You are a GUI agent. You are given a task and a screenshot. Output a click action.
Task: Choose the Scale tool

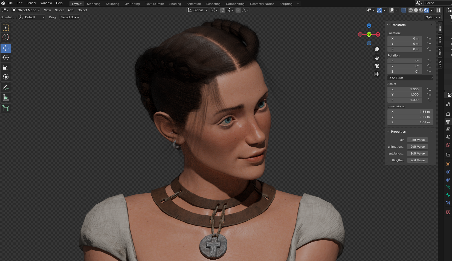pyautogui.click(x=6, y=67)
